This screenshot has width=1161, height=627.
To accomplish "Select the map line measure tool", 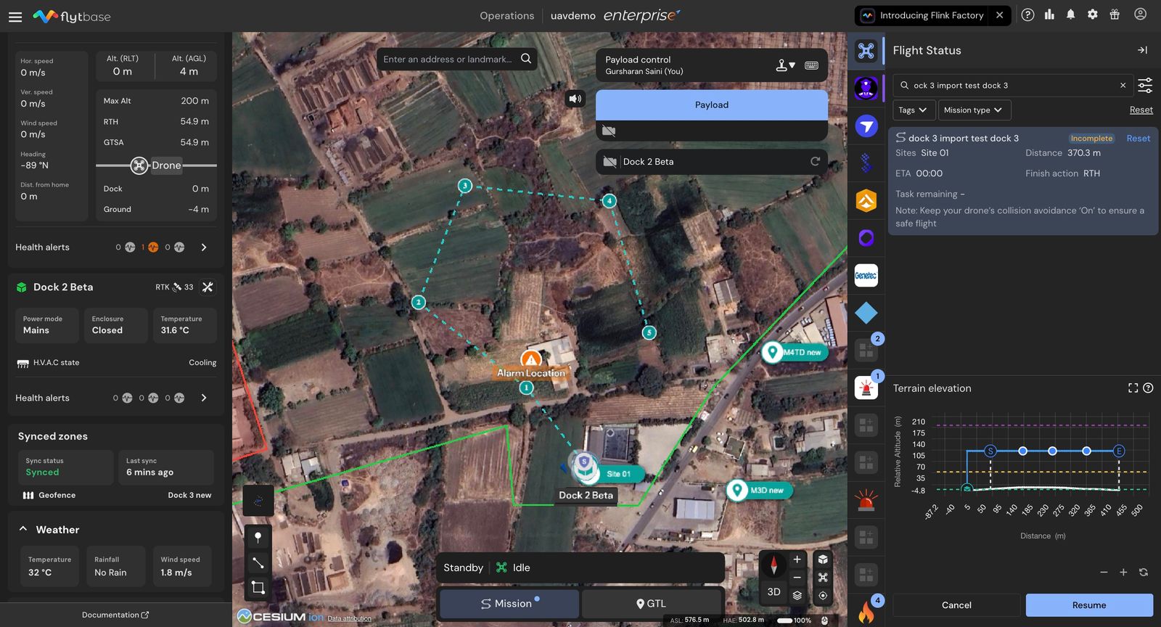I will coord(258,562).
